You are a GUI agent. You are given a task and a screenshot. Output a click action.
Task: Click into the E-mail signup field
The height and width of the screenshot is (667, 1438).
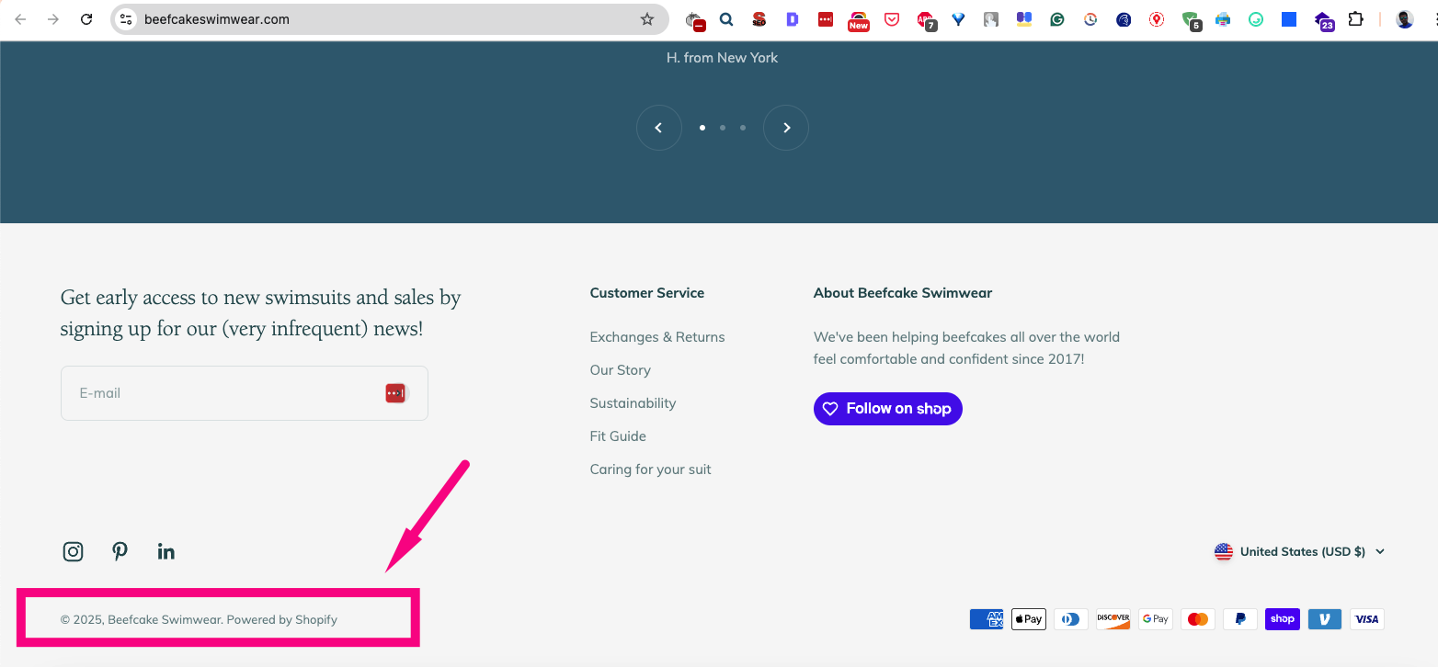click(x=245, y=393)
